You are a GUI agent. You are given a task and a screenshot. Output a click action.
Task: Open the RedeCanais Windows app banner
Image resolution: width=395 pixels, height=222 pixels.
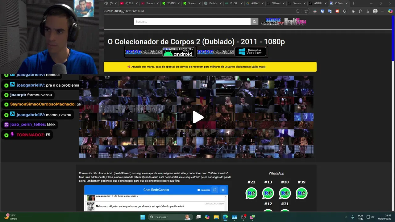pyautogui.click(x=232, y=52)
